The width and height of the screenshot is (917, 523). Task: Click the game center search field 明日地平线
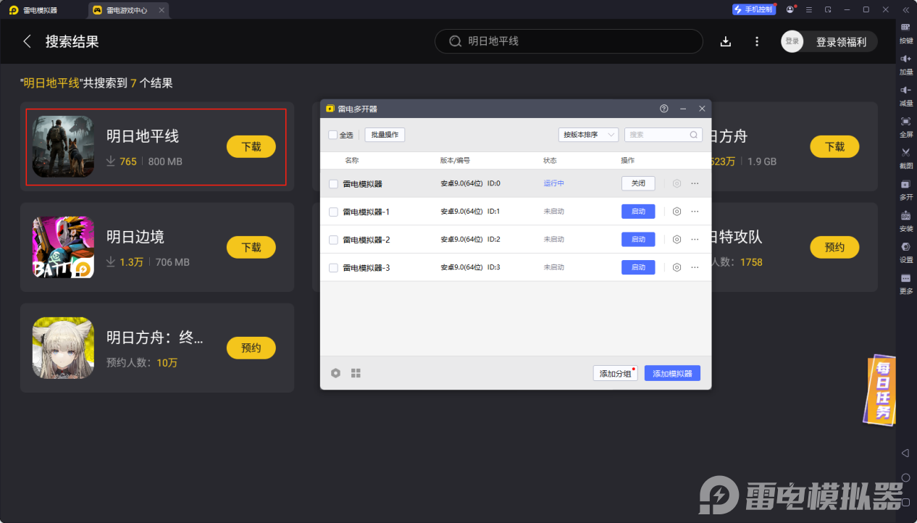569,41
